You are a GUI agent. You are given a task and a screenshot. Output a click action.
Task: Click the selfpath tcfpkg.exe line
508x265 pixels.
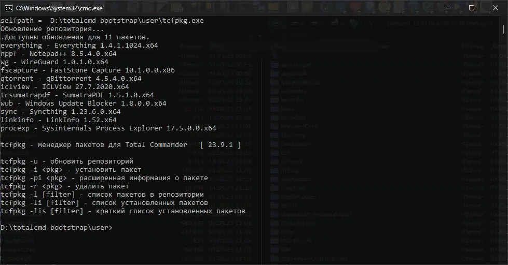[102, 21]
